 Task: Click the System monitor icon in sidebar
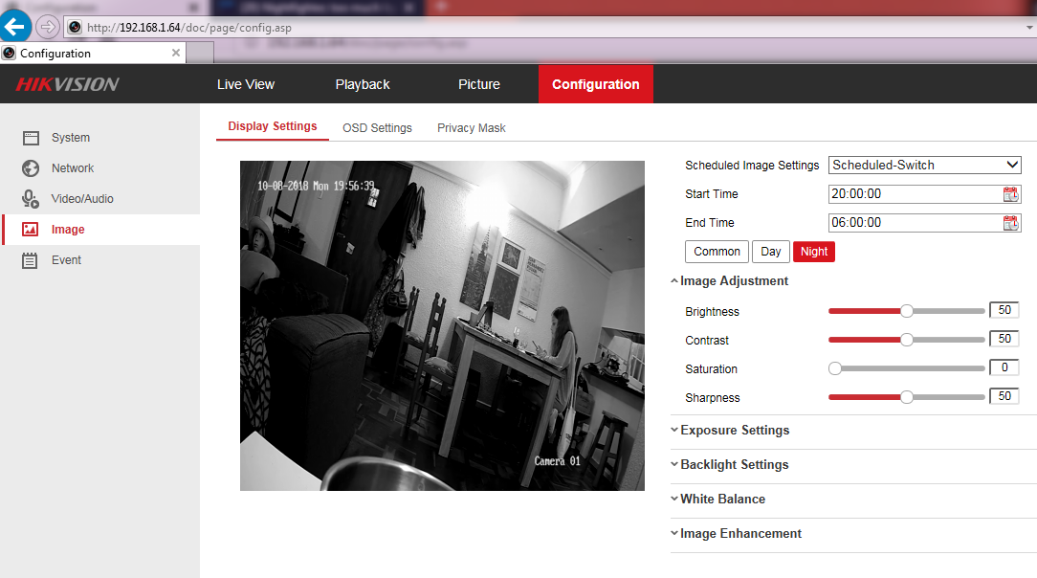[x=31, y=138]
